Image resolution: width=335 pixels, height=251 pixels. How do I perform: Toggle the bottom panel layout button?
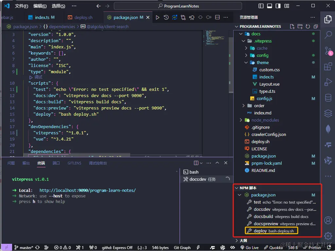click(270, 6)
